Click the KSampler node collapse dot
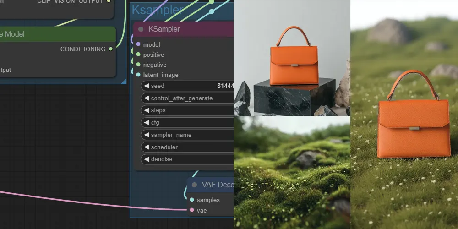The width and height of the screenshot is (458, 229). pos(141,29)
